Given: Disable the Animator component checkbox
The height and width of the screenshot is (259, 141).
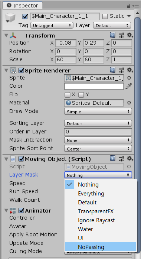Looking at the screenshot, I should pos(21,211).
